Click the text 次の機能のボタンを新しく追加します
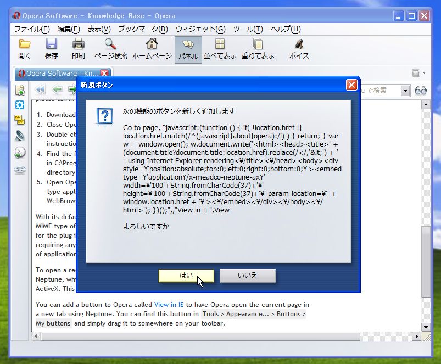This screenshot has width=441, height=364. point(179,111)
